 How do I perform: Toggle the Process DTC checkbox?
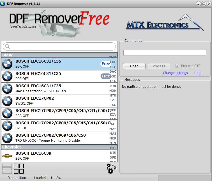177,66
